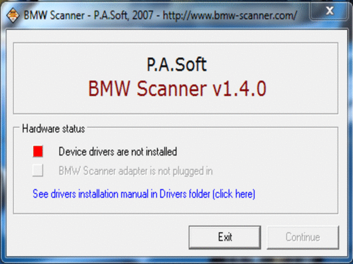This screenshot has height=264, width=353.
Task: Click the Exit button
Action: coord(225,237)
